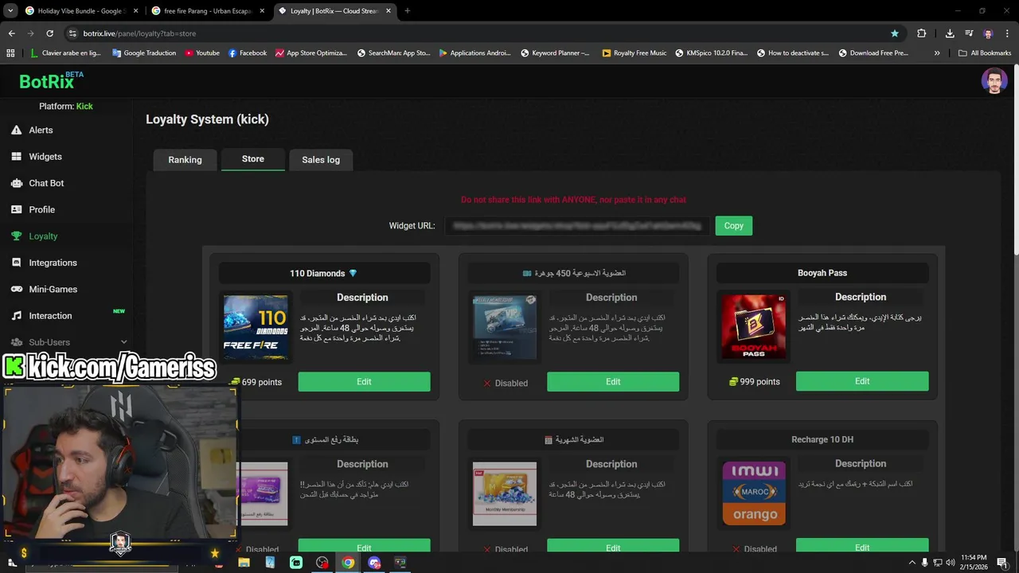Open the Chrome three-dot menu
Image resolution: width=1019 pixels, height=573 pixels.
[1007, 33]
